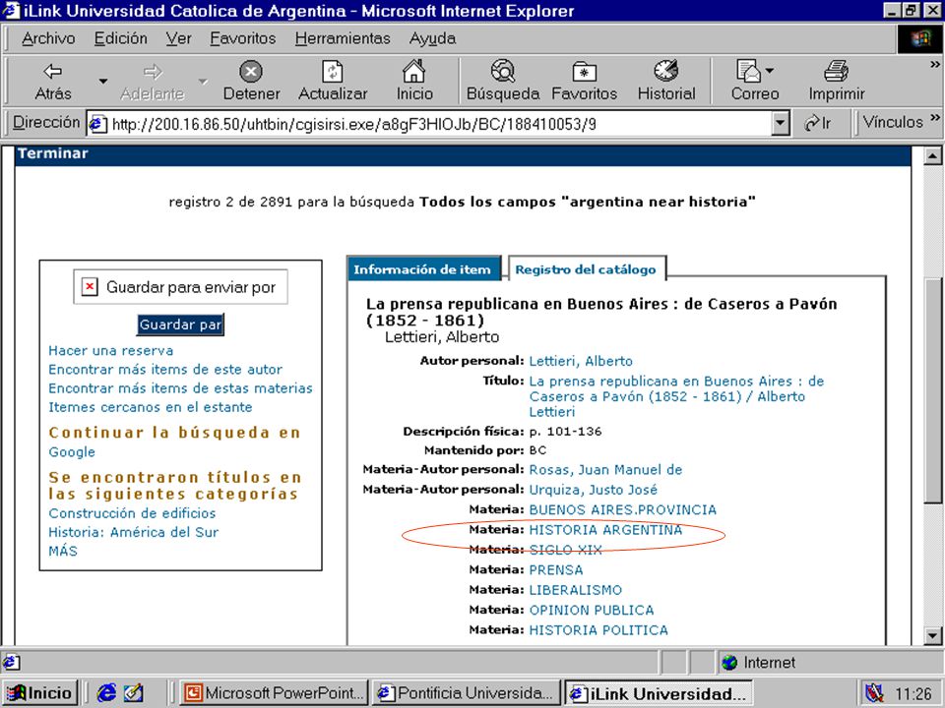
Task: Print the page with Imprimir icon
Action: click(x=836, y=72)
